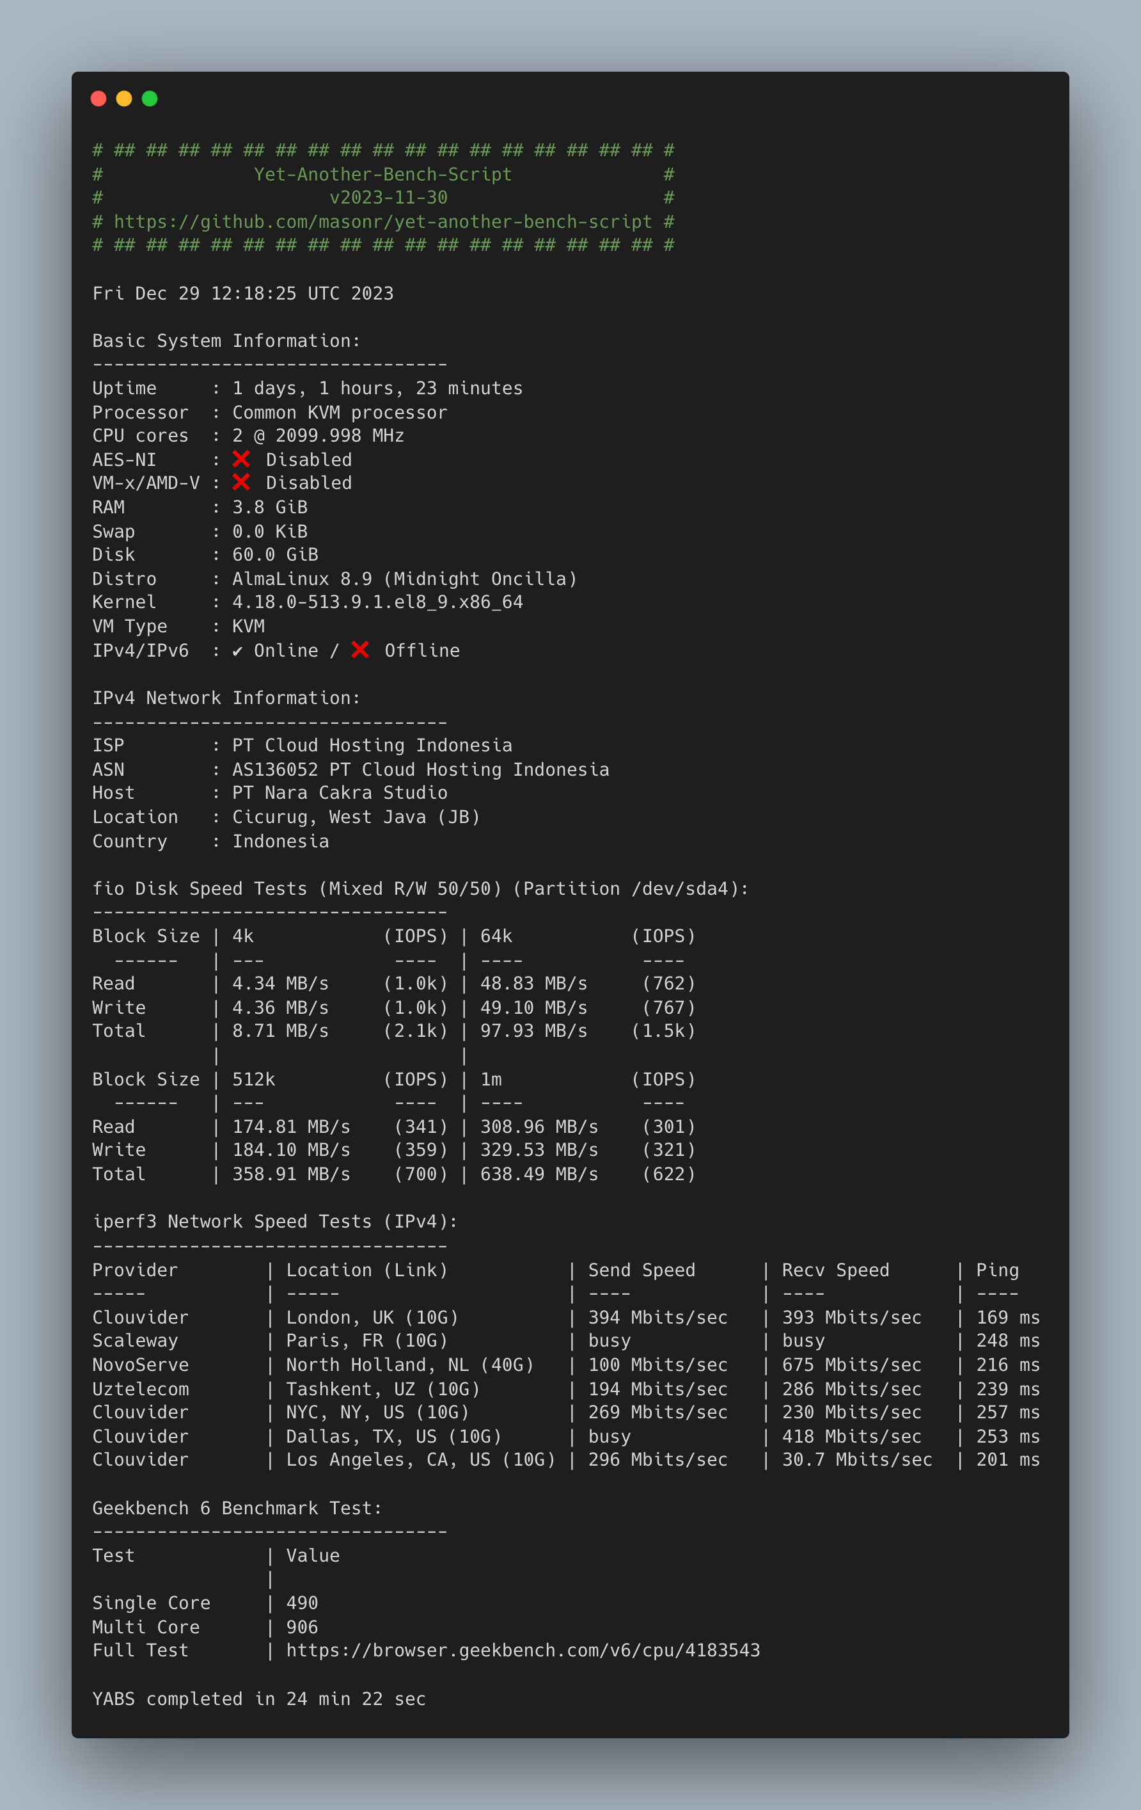Click the Tashkent, UZ (10G) location

(x=382, y=1389)
